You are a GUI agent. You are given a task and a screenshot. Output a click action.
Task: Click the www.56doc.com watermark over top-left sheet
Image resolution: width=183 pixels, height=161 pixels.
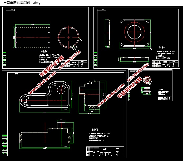pos(42,82)
